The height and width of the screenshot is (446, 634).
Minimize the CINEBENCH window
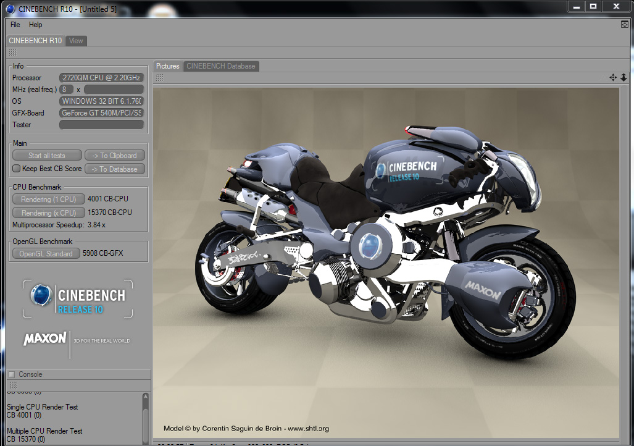point(576,6)
